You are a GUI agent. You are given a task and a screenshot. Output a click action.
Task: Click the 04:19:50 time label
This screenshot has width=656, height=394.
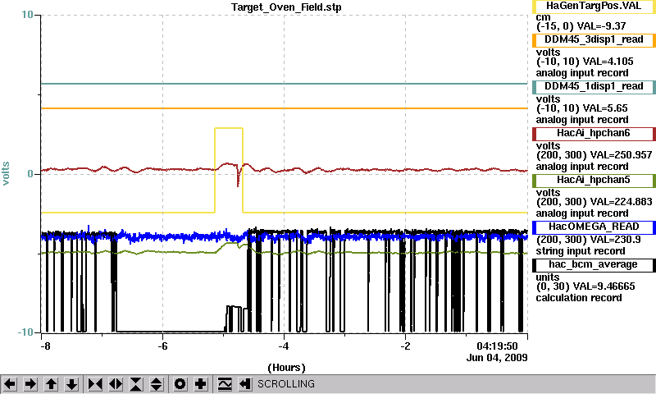(x=498, y=346)
